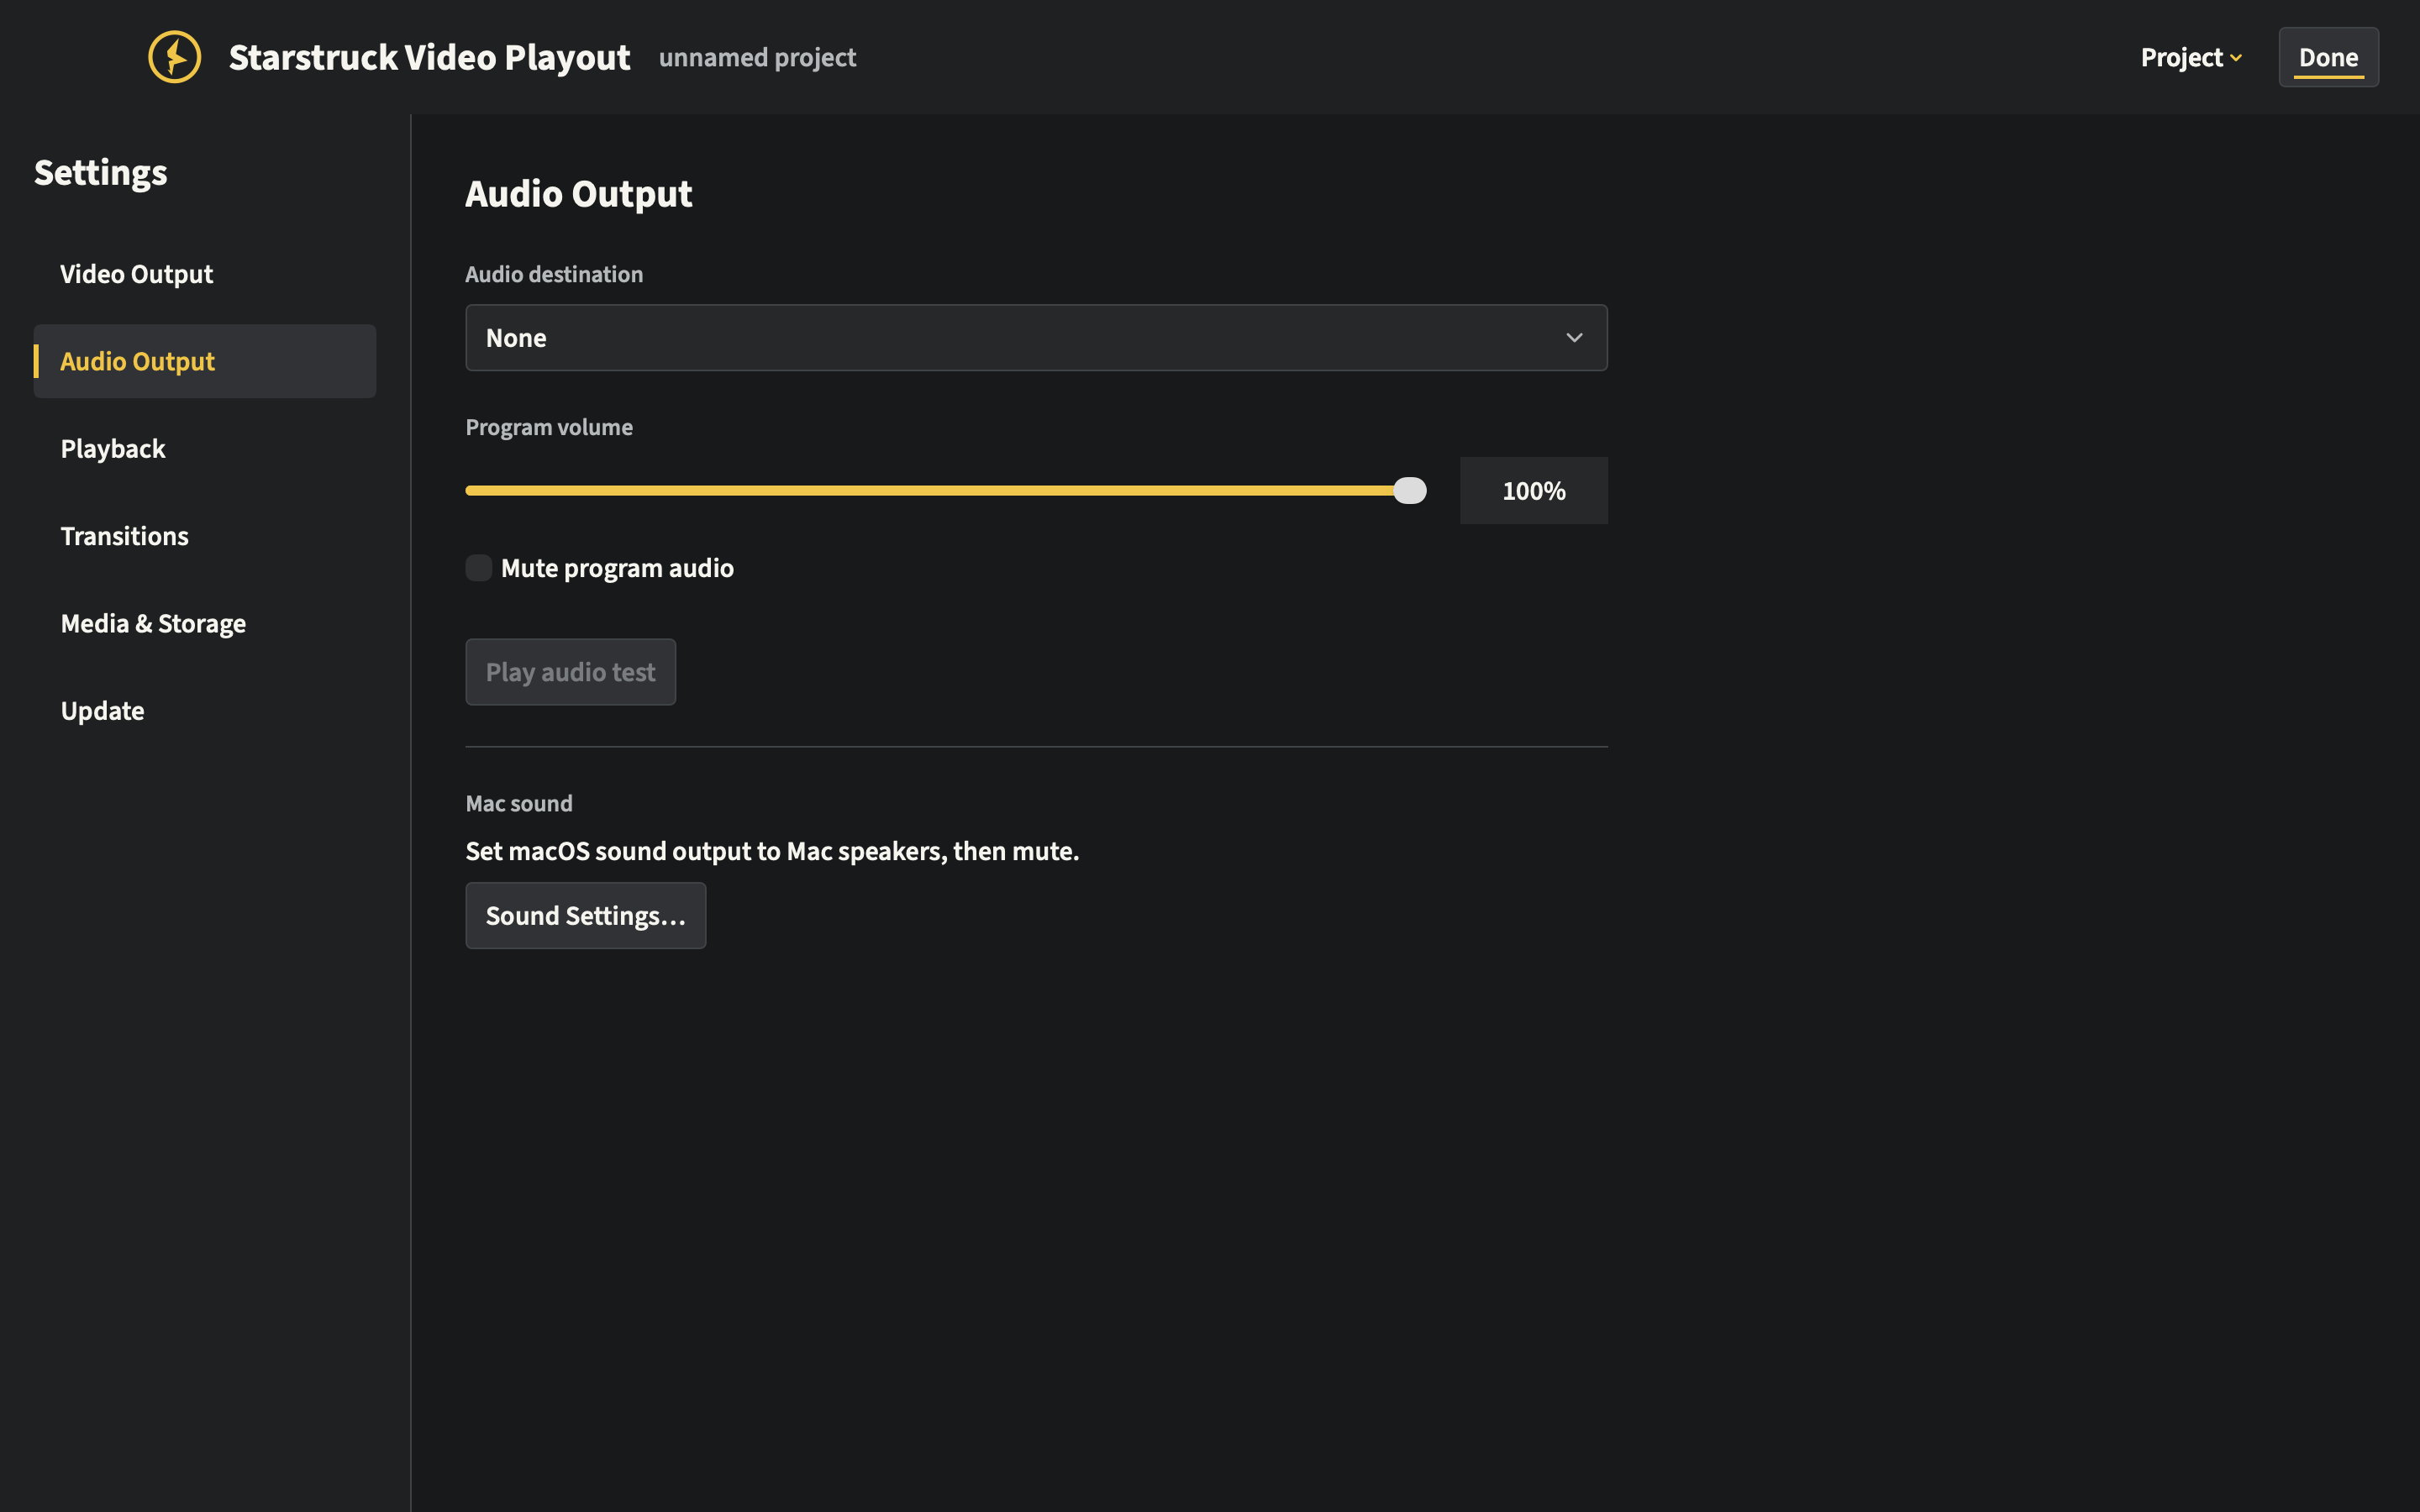Image resolution: width=2420 pixels, height=1512 pixels.
Task: Select Audio Output in the sidebar
Action: point(205,361)
